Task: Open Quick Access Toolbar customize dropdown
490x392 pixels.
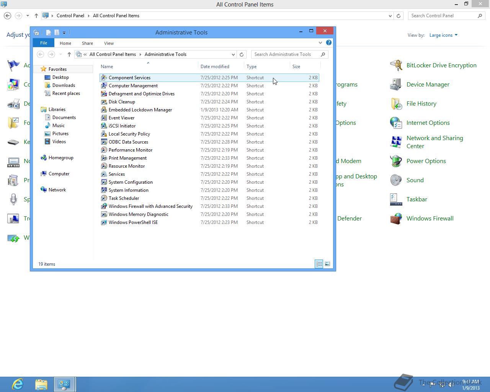Action: (64, 33)
